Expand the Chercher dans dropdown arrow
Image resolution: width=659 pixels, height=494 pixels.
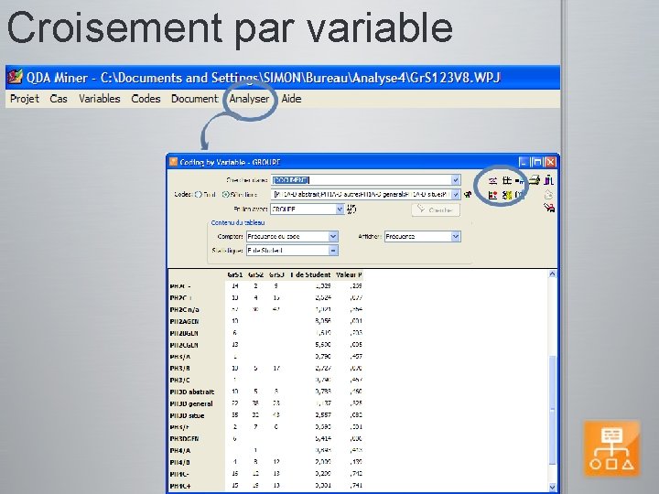pos(456,180)
